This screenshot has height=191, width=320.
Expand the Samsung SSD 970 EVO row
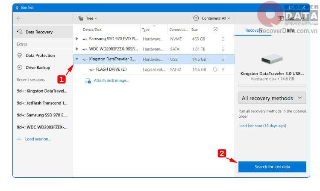[77, 39]
